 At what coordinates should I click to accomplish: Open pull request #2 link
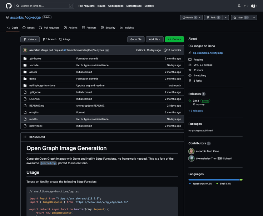(x=65, y=50)
